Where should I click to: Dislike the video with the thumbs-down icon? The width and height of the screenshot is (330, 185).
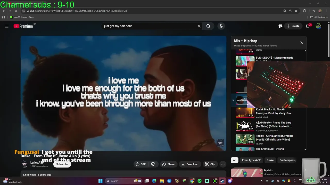coord(153,164)
